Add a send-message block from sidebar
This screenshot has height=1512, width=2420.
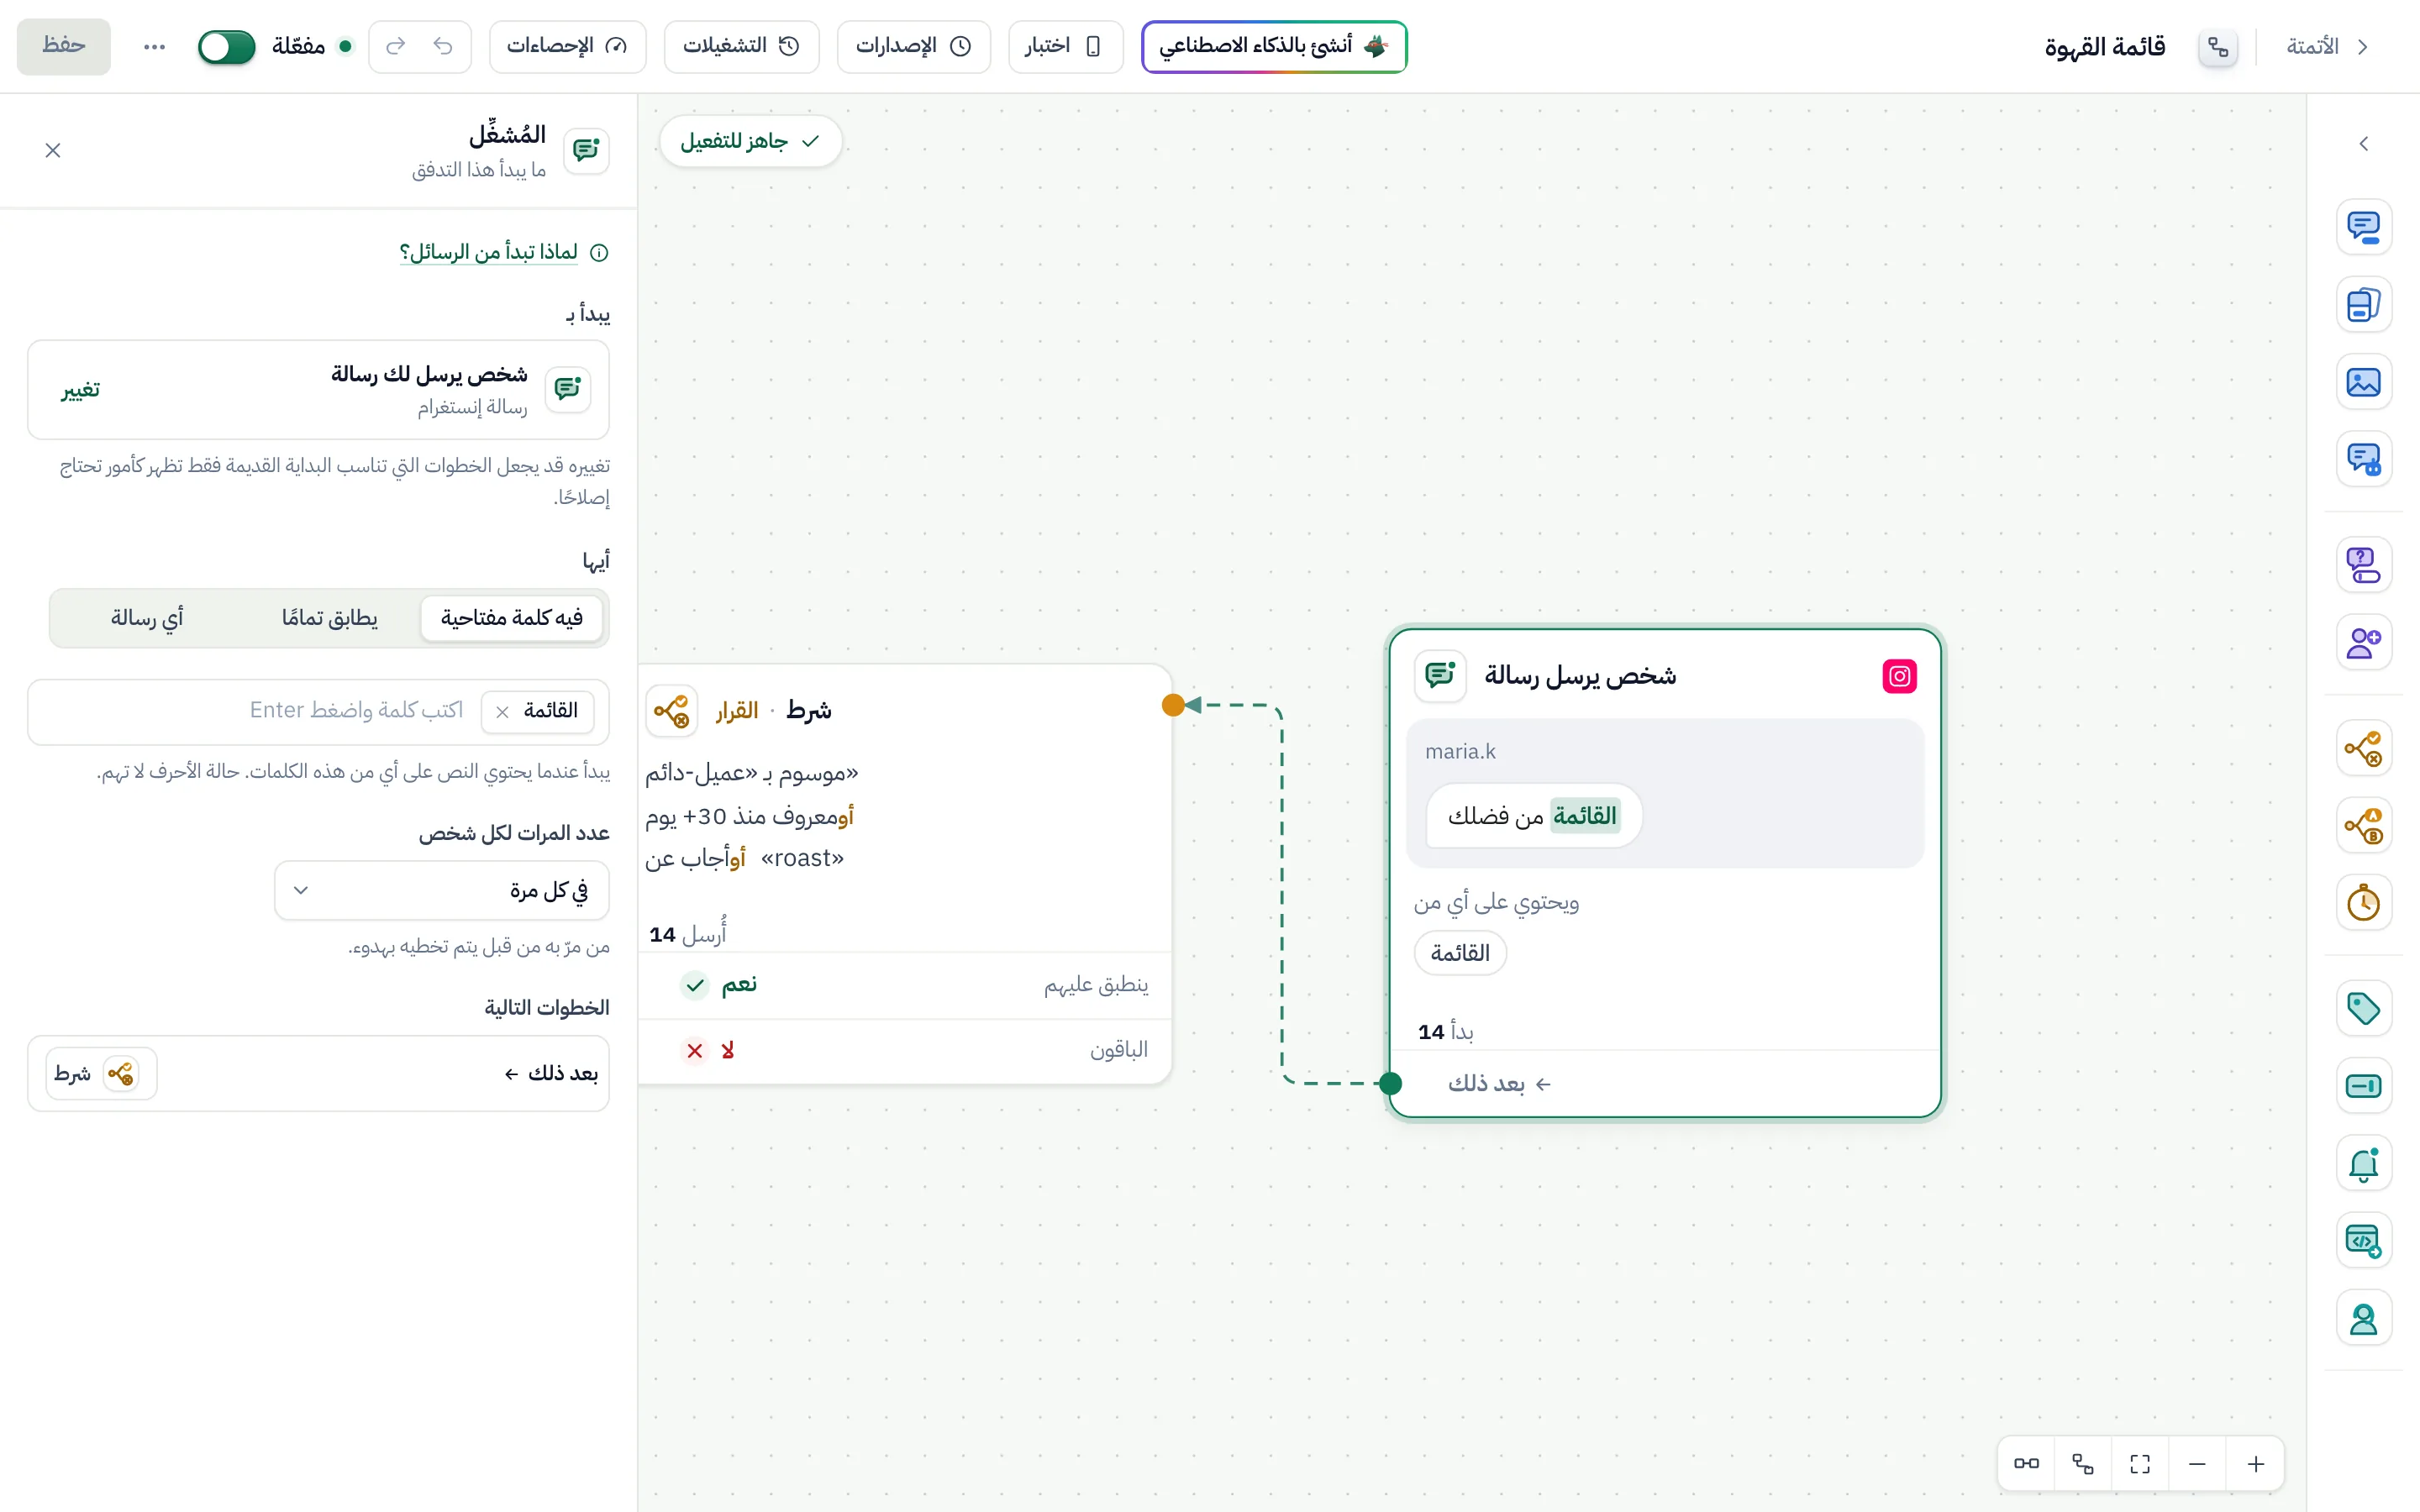(x=2363, y=227)
